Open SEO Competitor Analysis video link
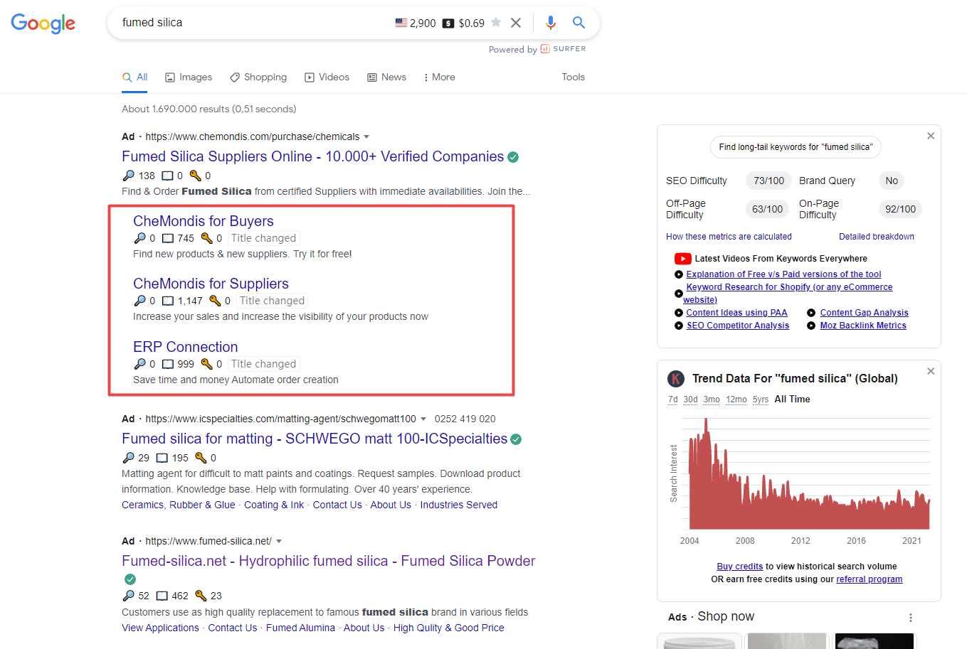 click(738, 326)
